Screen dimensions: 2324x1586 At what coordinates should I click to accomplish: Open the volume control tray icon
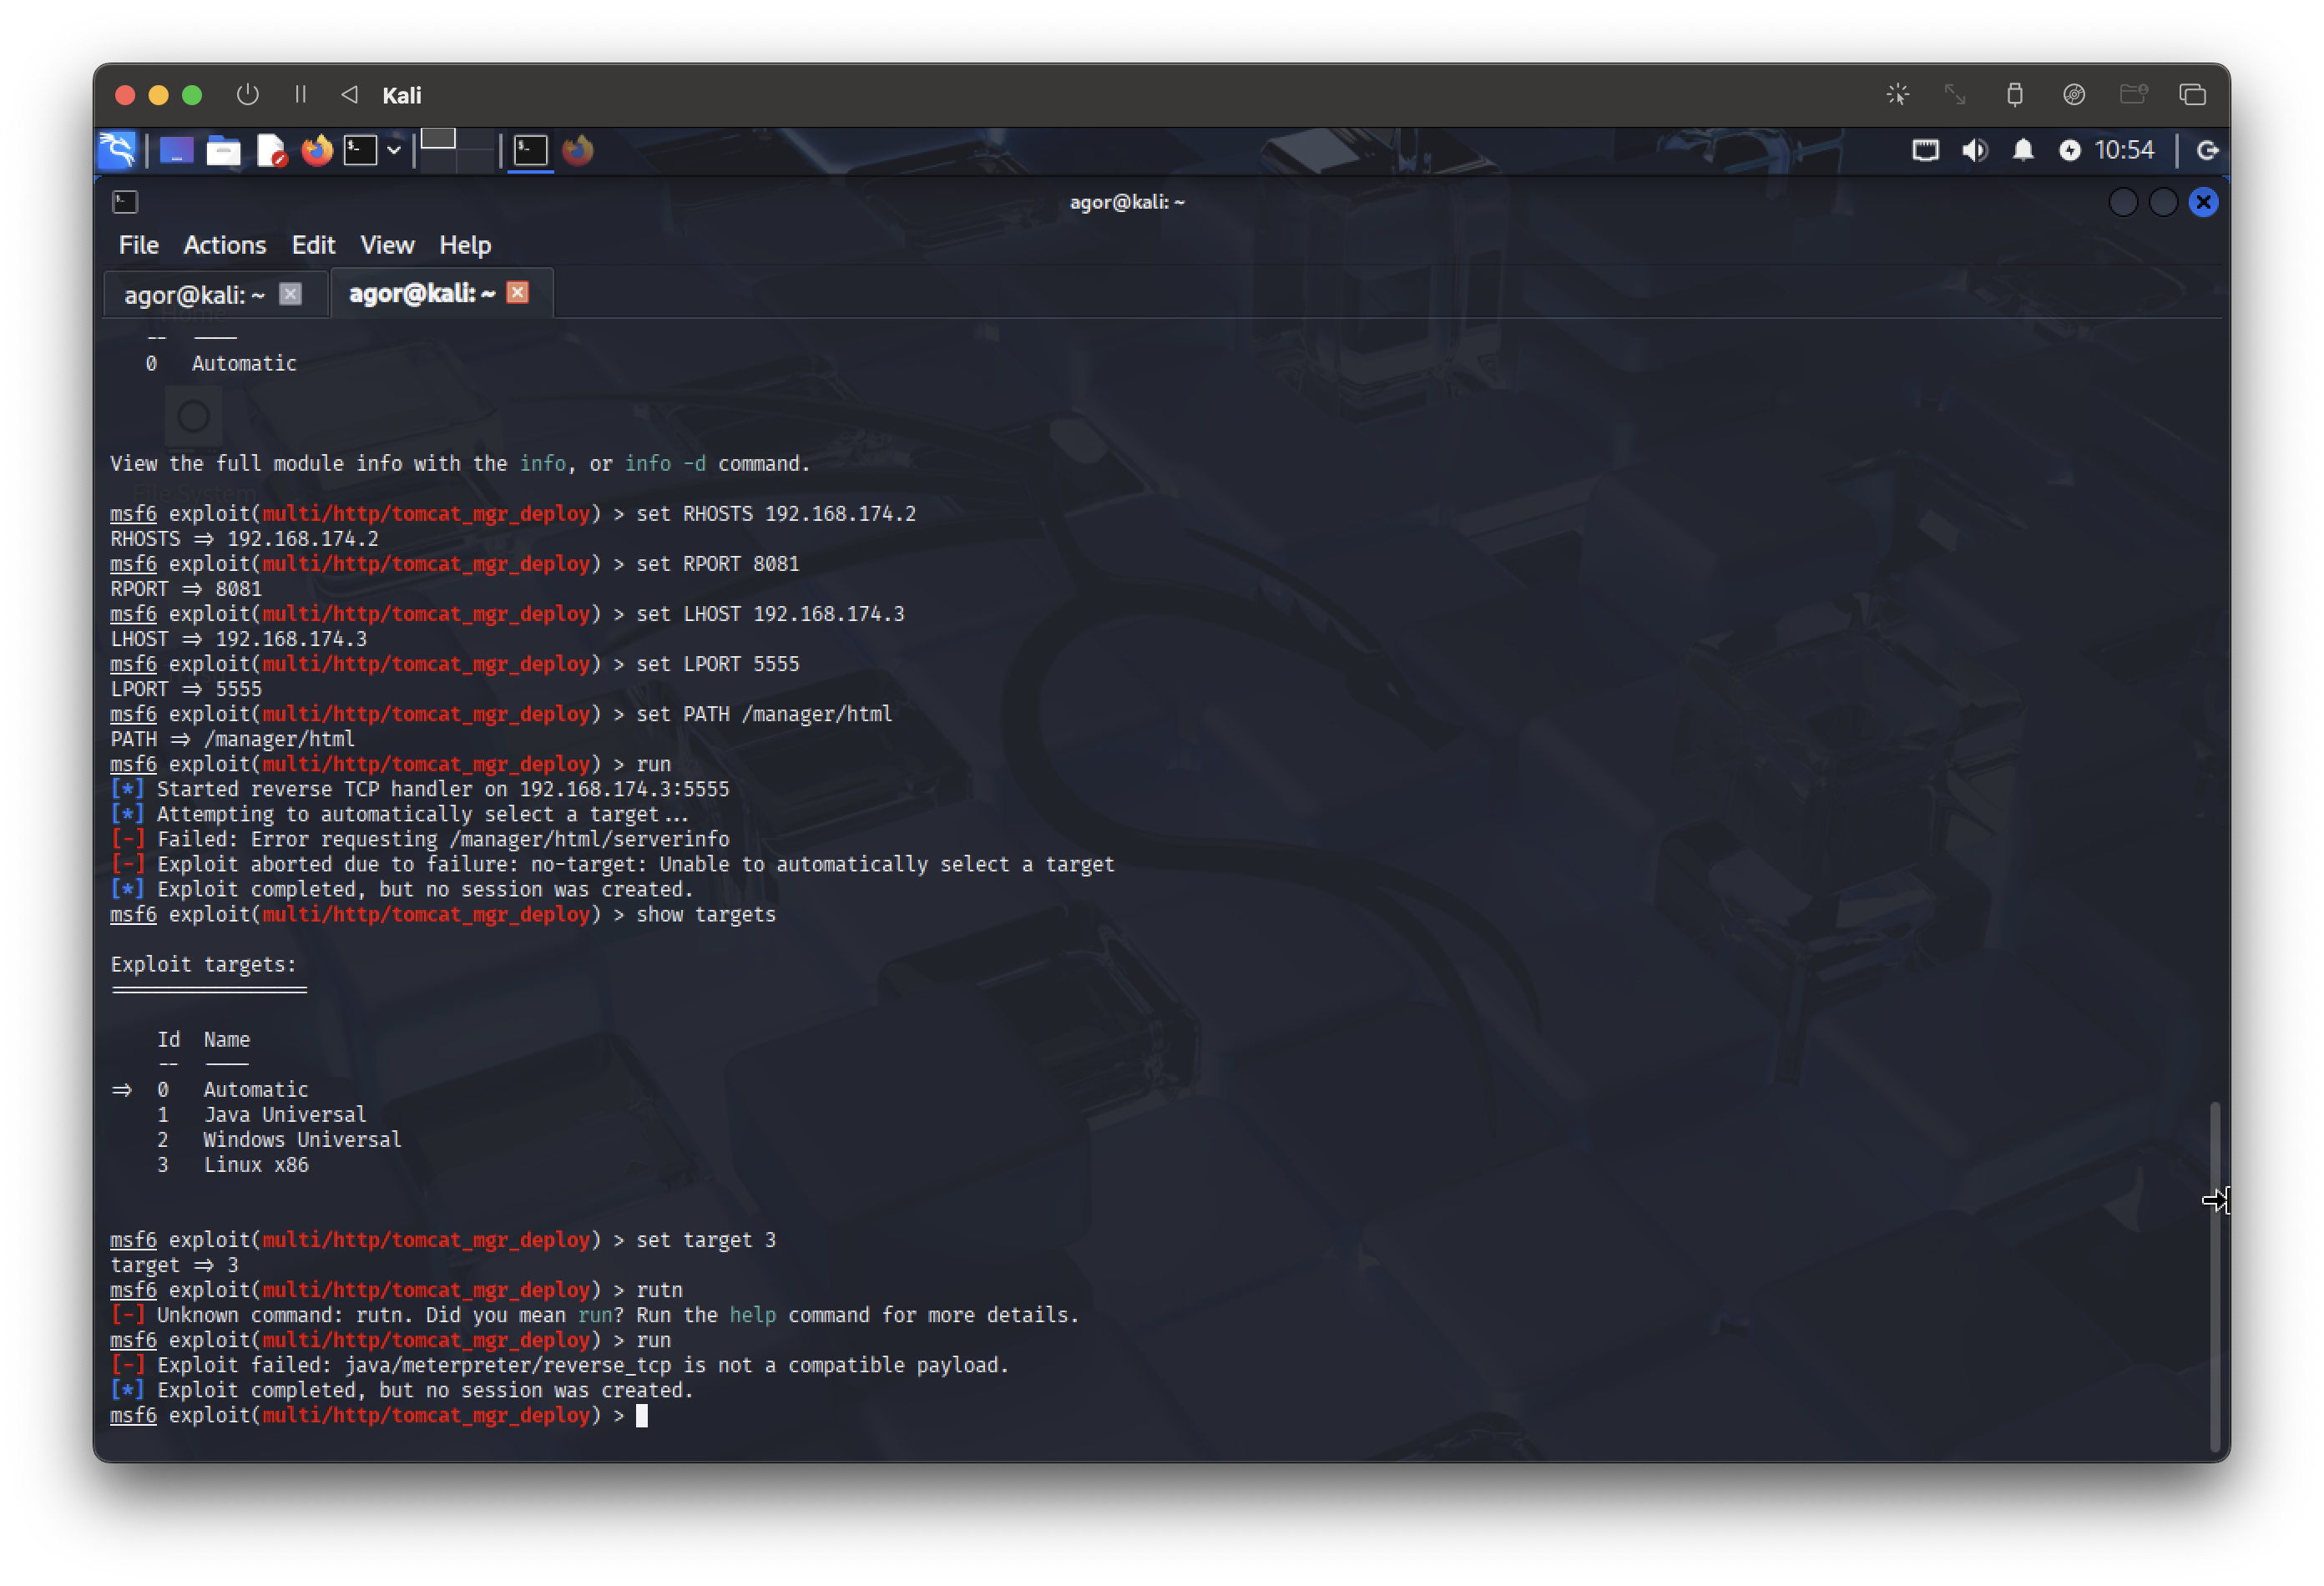pos(1974,150)
